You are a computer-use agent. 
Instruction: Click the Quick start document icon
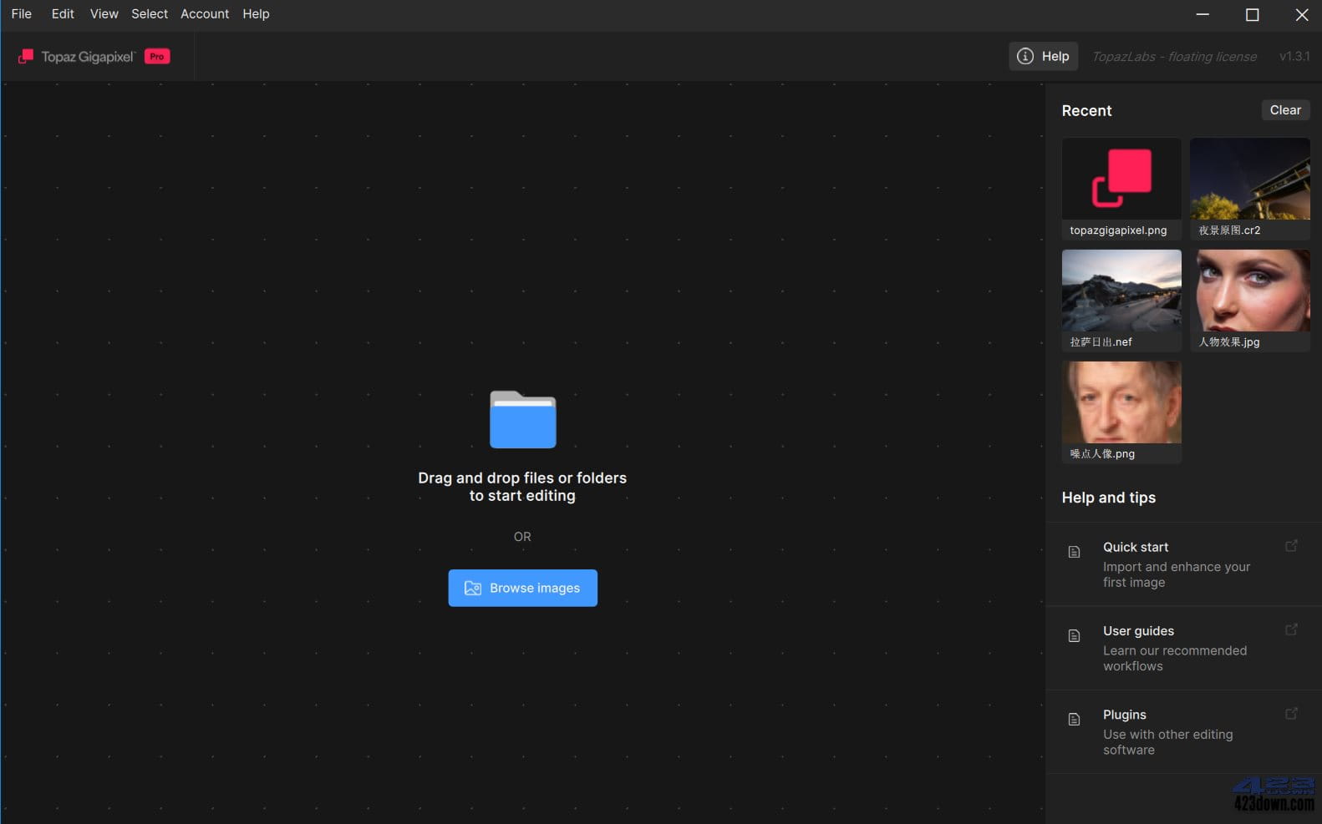1075,552
